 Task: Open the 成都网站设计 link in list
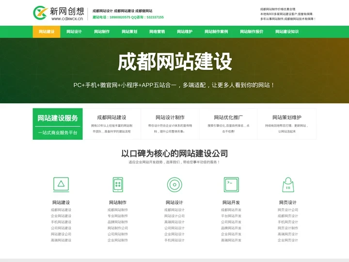174,210
